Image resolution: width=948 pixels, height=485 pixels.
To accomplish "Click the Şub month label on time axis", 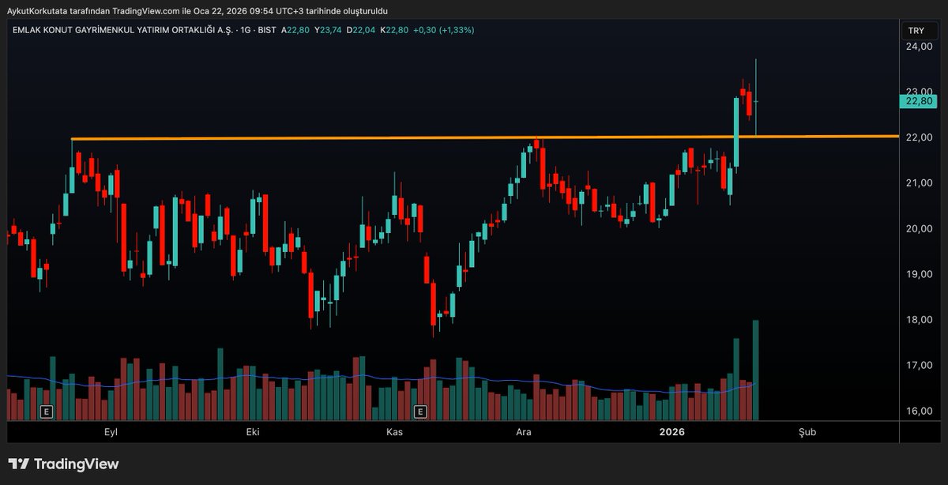I will (x=807, y=432).
